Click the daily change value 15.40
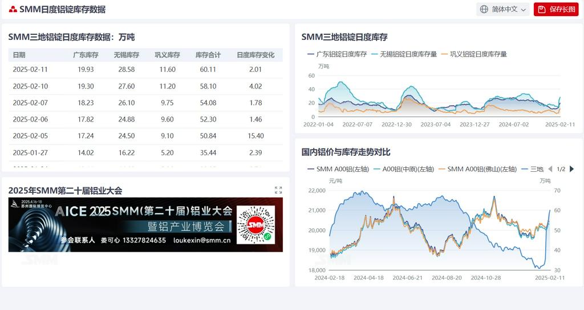584x310 pixels. (255, 136)
